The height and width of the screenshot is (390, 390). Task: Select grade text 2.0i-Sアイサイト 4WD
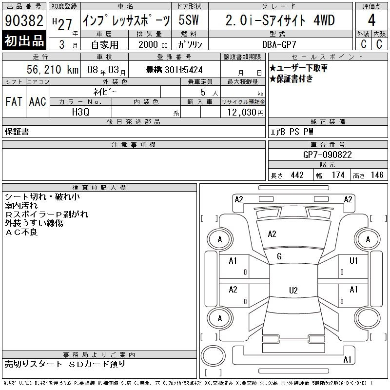[280, 20]
